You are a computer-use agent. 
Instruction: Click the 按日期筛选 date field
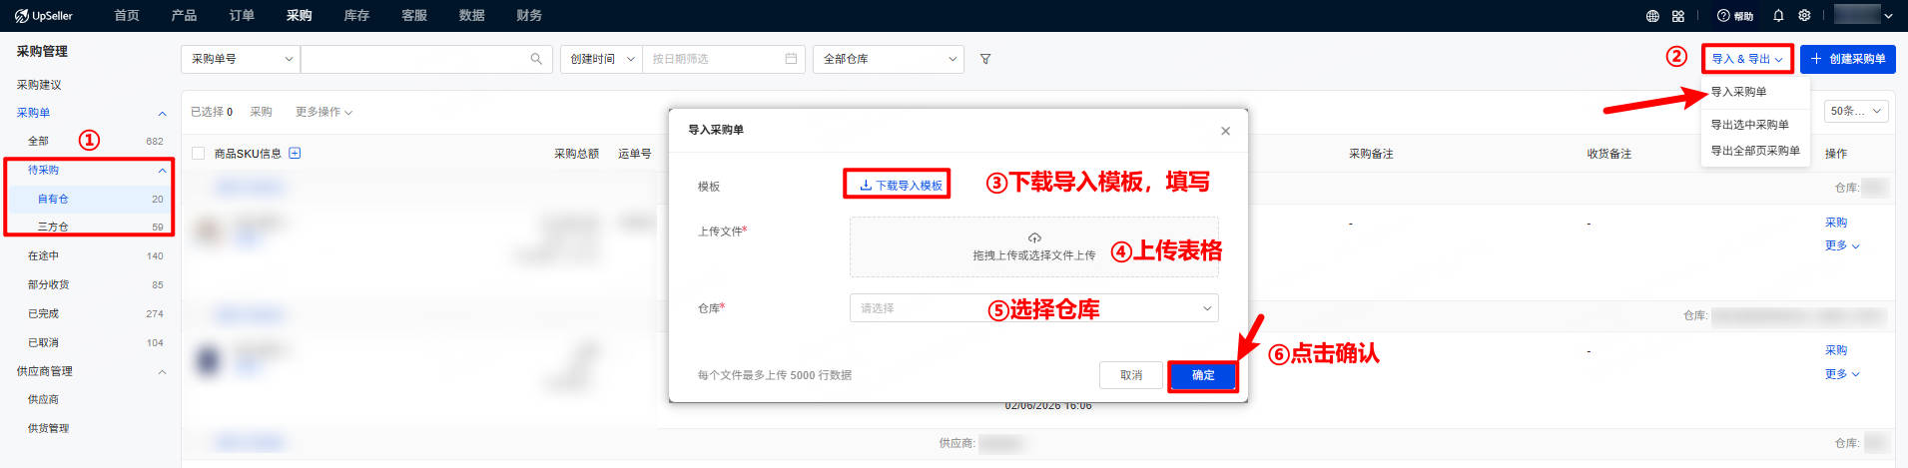coord(724,59)
